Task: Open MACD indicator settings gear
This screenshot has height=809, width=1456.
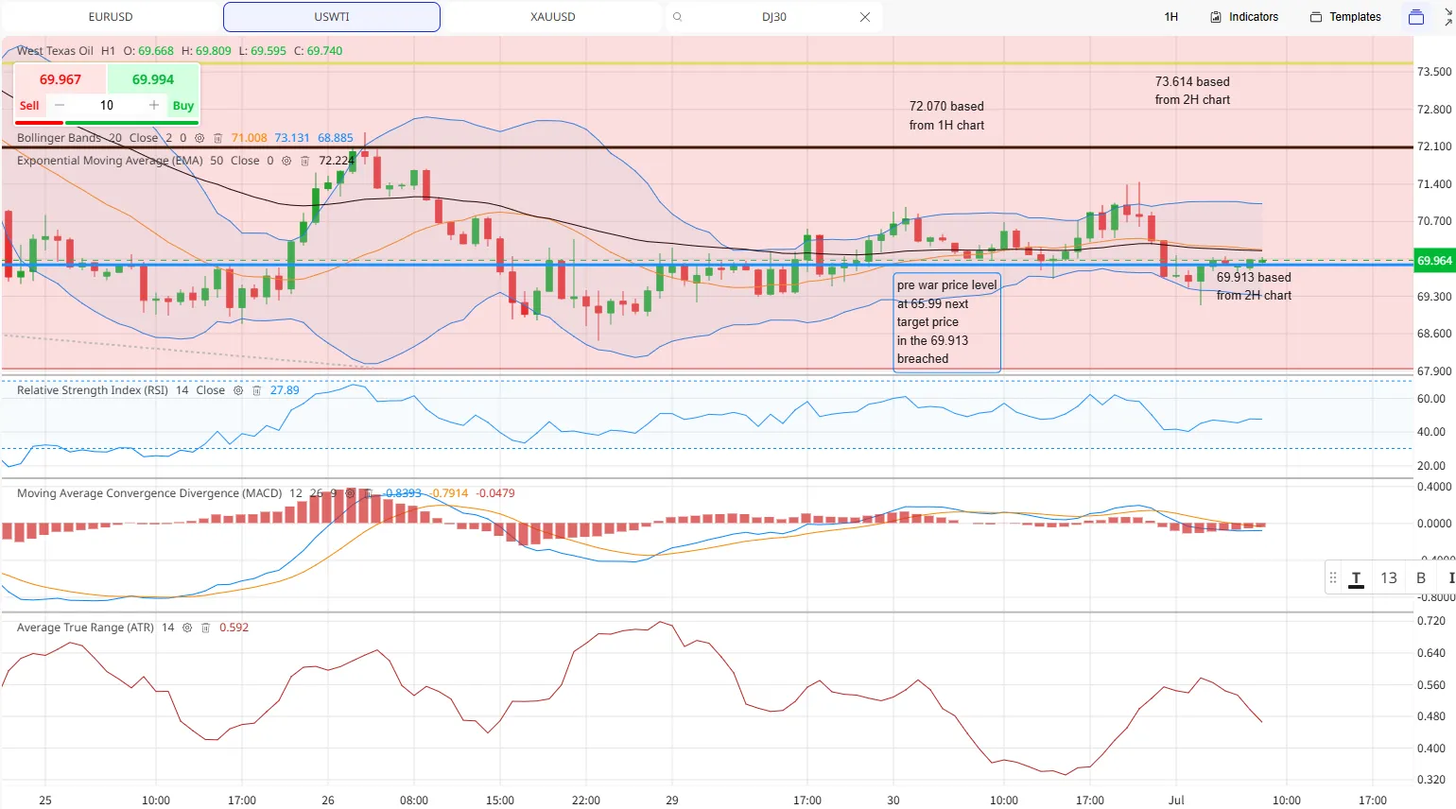Action: (x=350, y=493)
